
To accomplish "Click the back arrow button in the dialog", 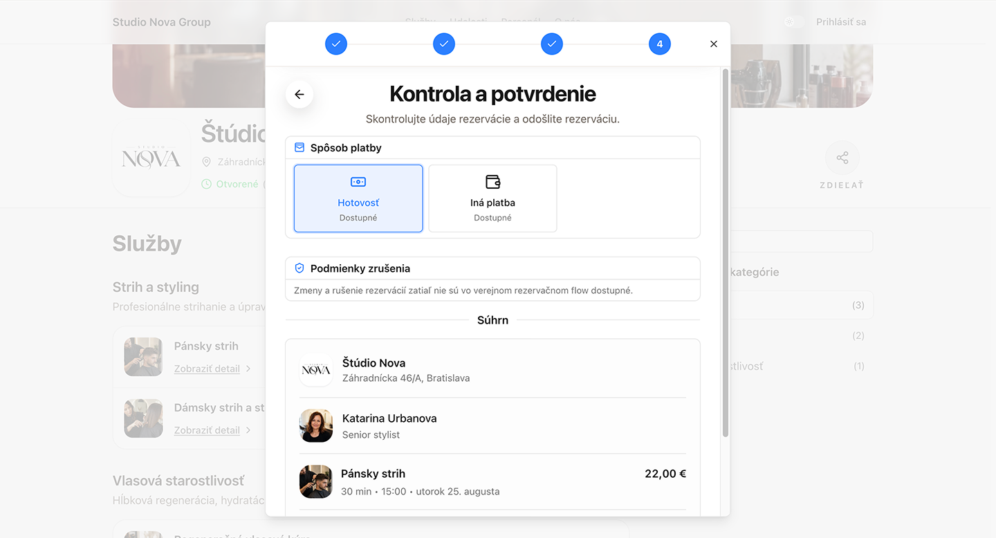I will click(x=299, y=95).
